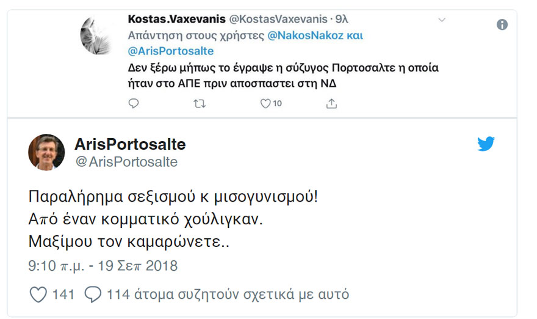Image resolution: width=537 pixels, height=319 pixels.
Task: Like the ArisPortosalte tweet with 141 likes
Action: pyautogui.click(x=38, y=295)
